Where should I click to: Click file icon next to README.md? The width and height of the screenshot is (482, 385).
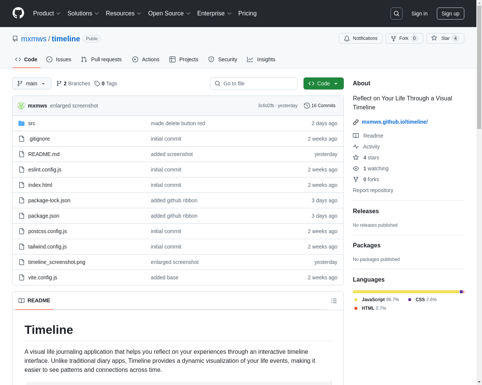[21, 154]
